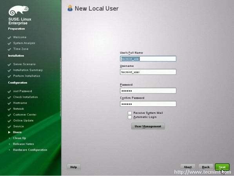Click the checkmark beside Online Update step
This screenshot has height=176, width=234.
9,121
